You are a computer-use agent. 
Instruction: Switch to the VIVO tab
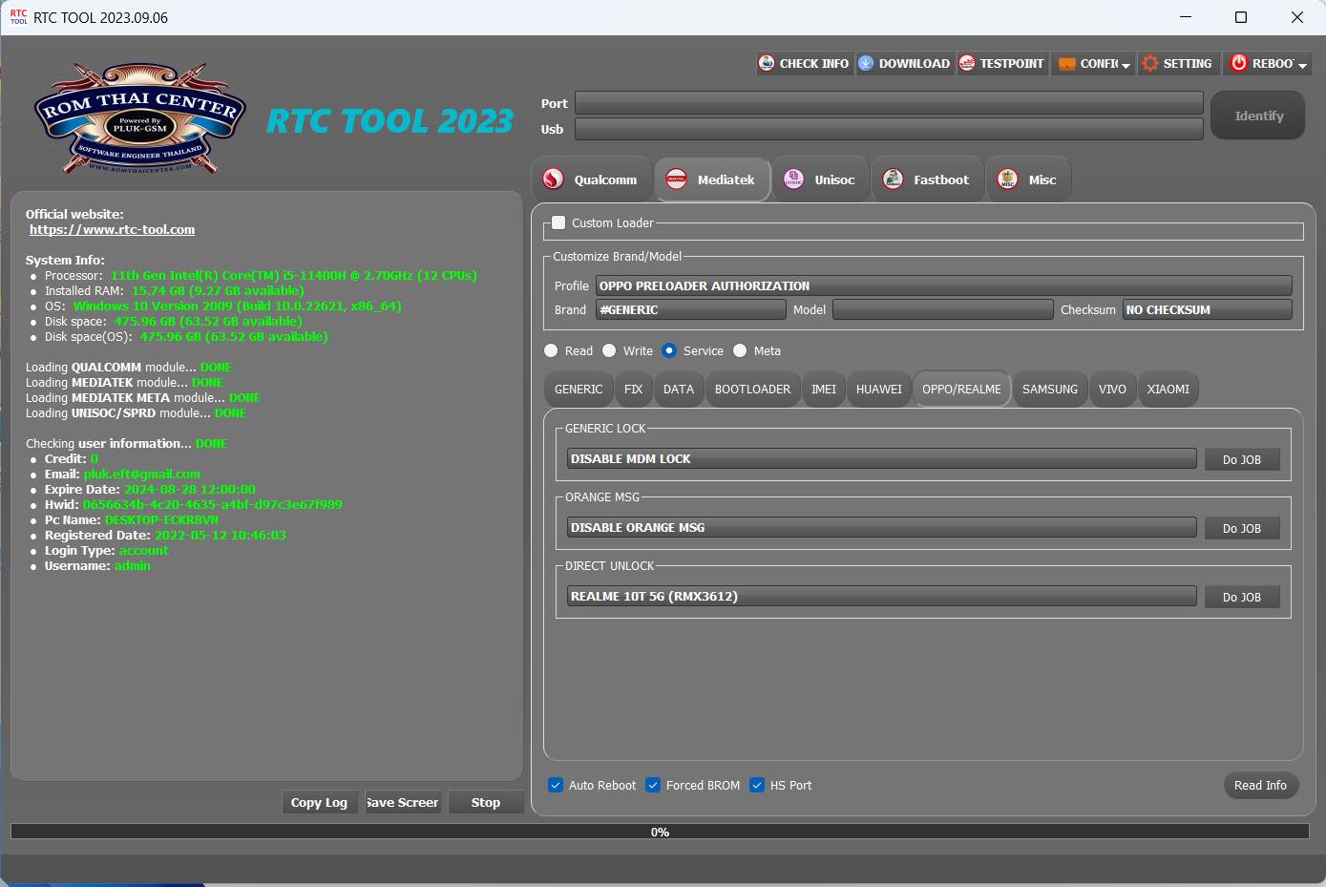[x=1112, y=390]
